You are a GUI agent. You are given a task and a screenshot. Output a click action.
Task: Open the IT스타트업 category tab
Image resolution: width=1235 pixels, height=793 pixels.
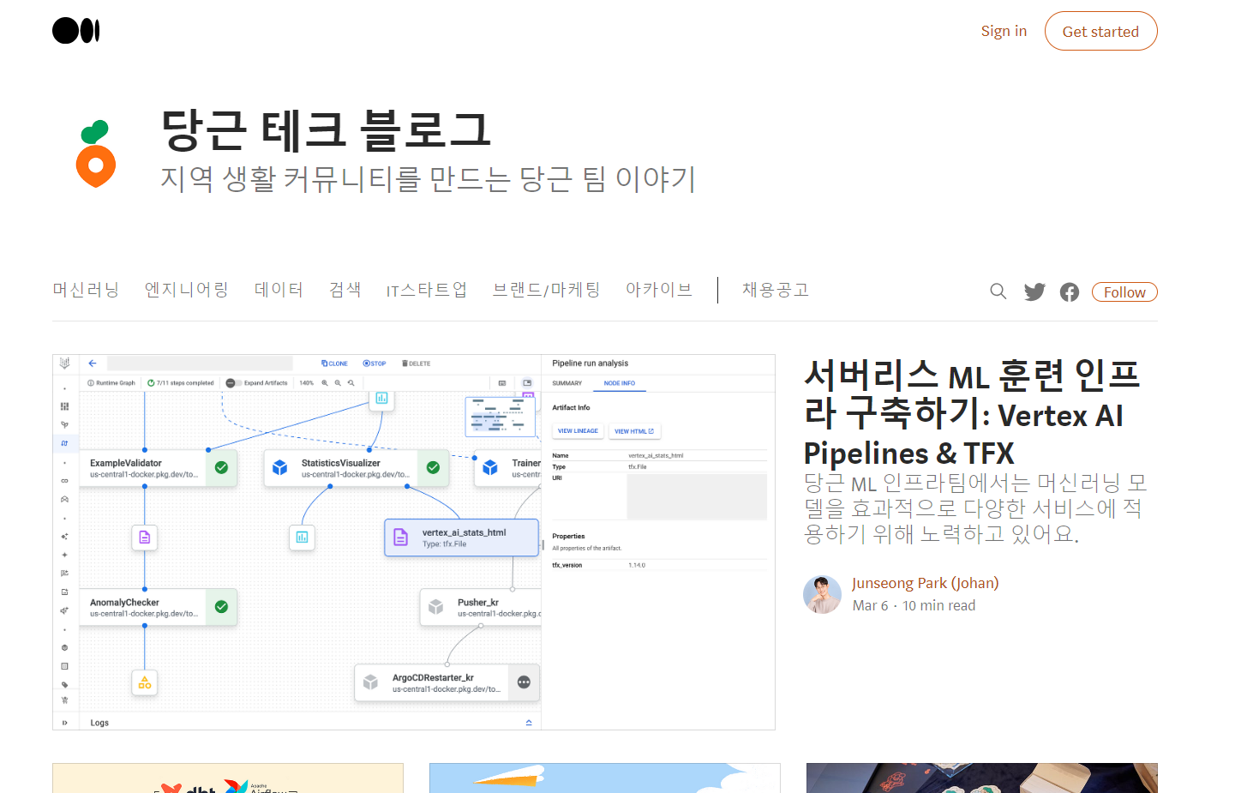pyautogui.click(x=427, y=290)
